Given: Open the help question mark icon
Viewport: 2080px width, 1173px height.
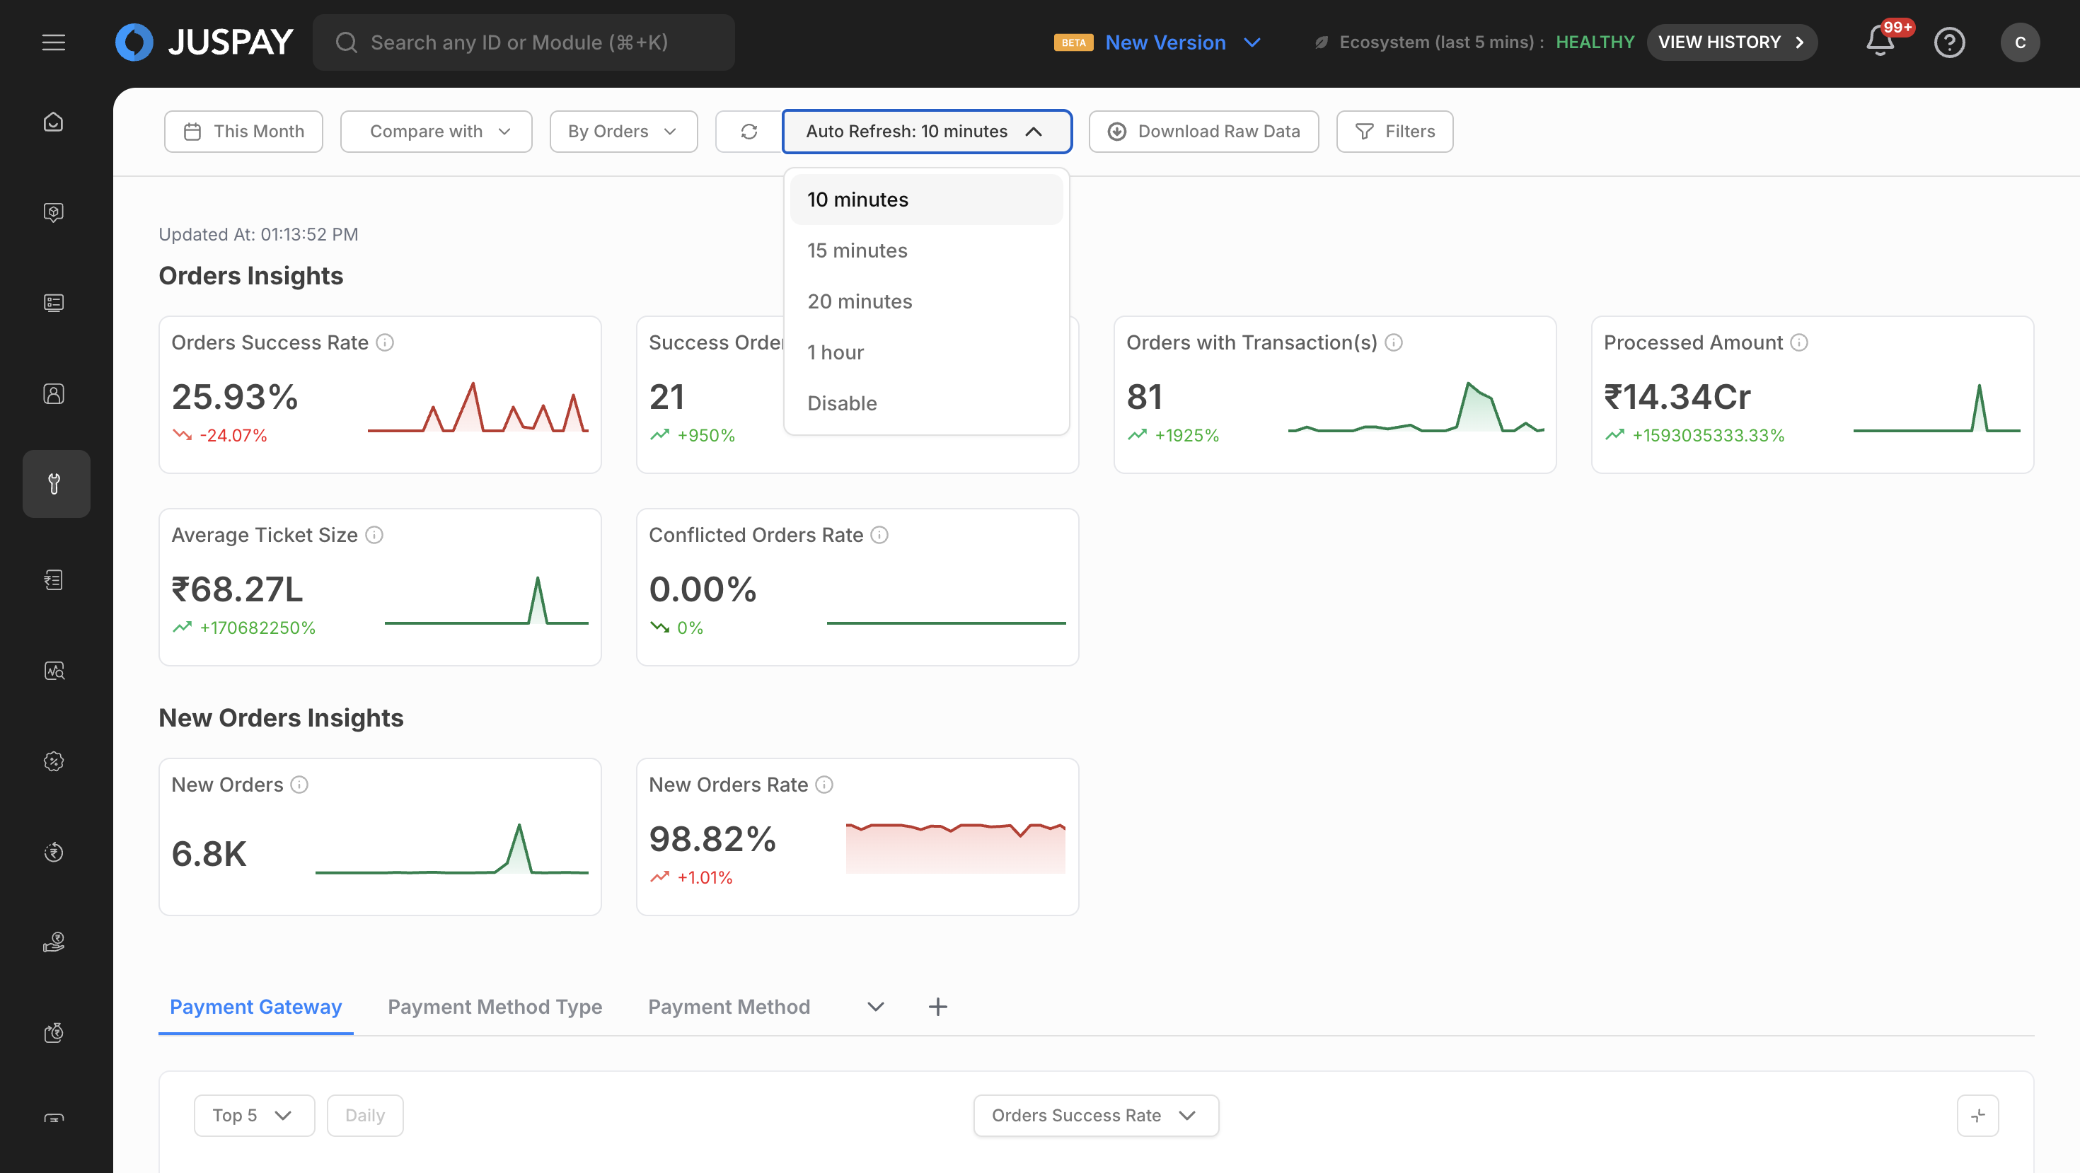Looking at the screenshot, I should (x=1948, y=42).
